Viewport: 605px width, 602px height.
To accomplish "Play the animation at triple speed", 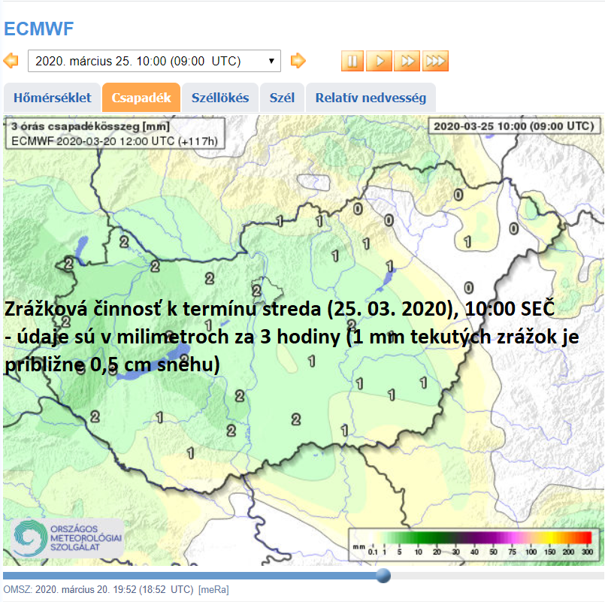I will 435,61.
